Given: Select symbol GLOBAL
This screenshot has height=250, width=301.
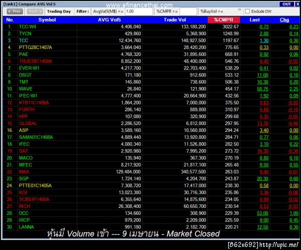Looking at the screenshot, I should tap(28, 123).
